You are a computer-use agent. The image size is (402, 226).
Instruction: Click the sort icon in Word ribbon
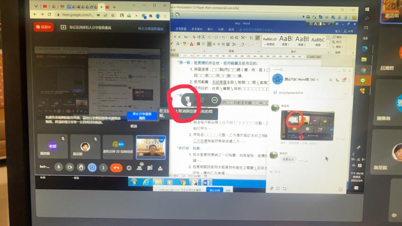pyautogui.click(x=251, y=38)
